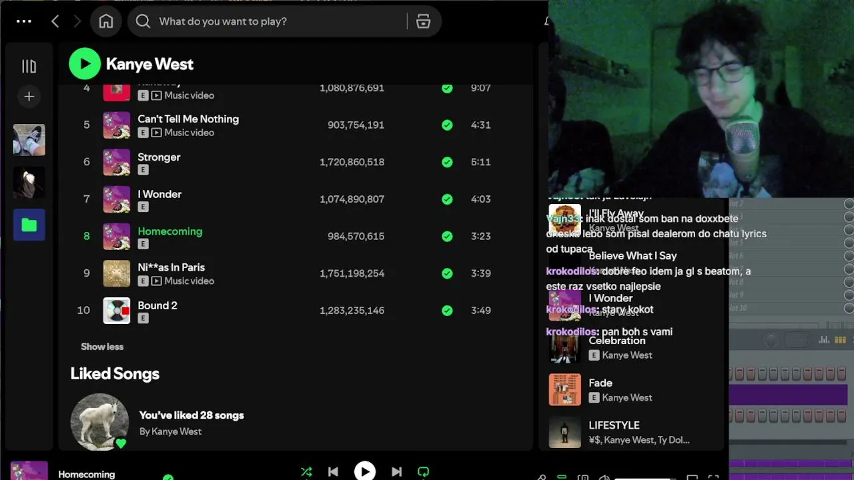Screen dimensions: 854x480
Task: Toggle liked checkmark for Can't Tell Me Nothing
Action: pyautogui.click(x=447, y=125)
